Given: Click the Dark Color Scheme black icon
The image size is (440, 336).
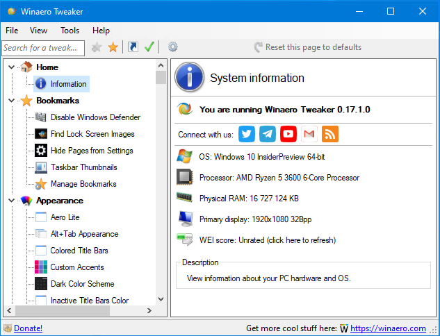Looking at the screenshot, I should pos(41,284).
